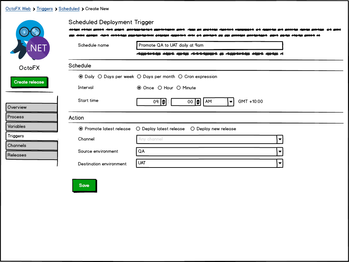Click the Schedule name text field
The height and width of the screenshot is (262, 349).
pyautogui.click(x=209, y=45)
